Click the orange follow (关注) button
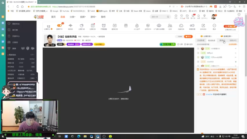This screenshot has height=139, width=247. point(188,36)
